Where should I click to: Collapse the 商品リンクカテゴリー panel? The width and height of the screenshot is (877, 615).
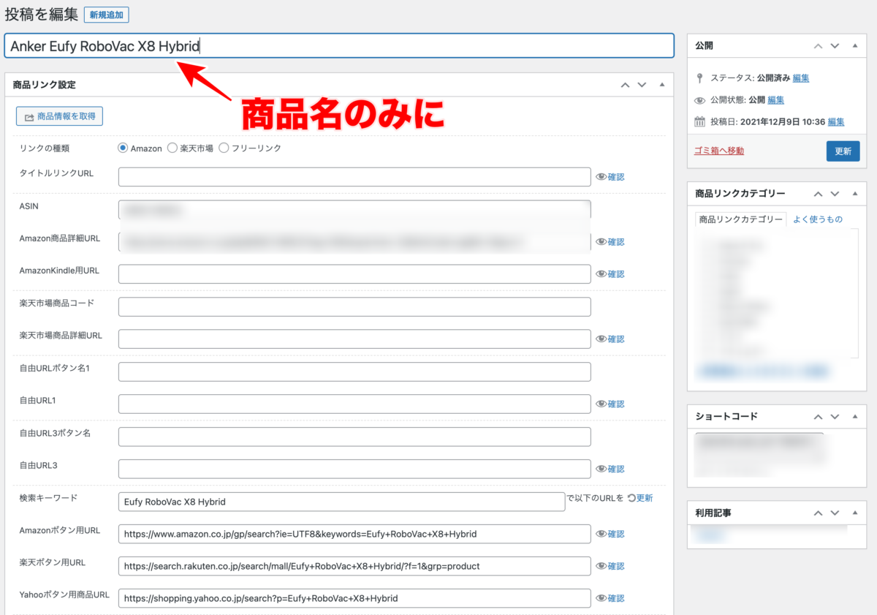(x=855, y=194)
